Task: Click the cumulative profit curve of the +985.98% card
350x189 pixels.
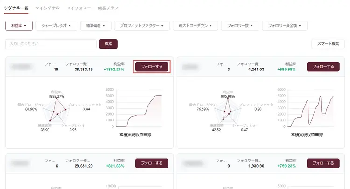Action: [x=311, y=108]
